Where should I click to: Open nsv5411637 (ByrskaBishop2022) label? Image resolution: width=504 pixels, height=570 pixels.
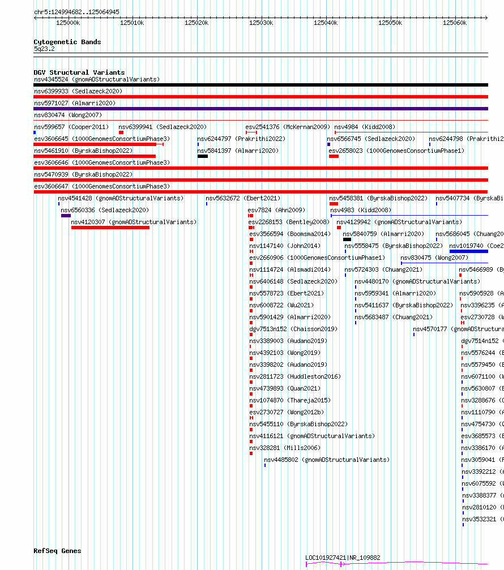click(x=404, y=305)
